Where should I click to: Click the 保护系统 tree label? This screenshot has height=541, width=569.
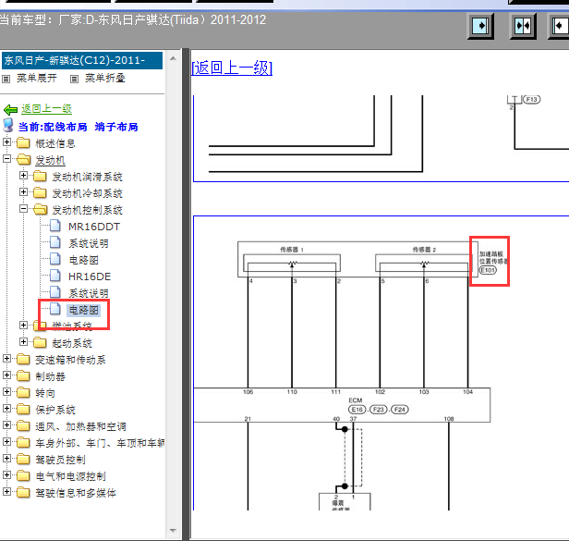[55, 410]
